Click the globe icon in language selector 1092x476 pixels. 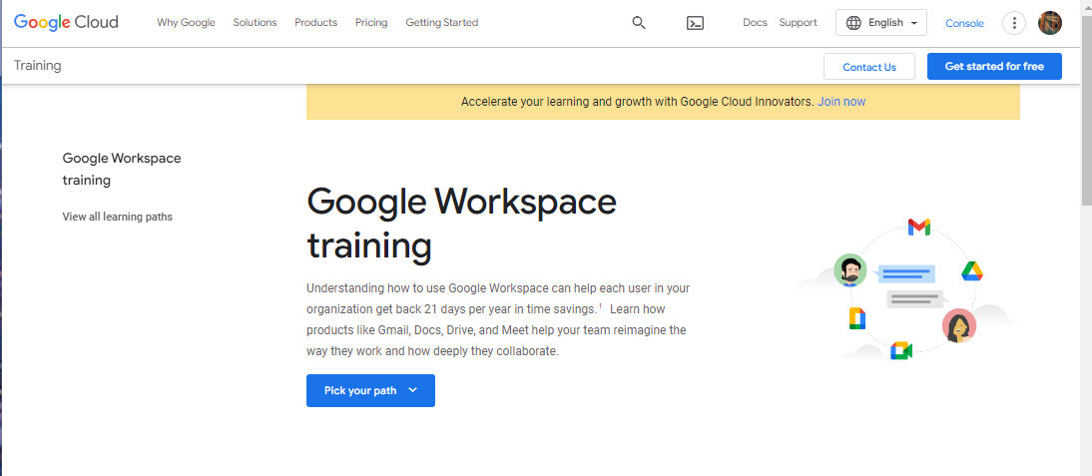853,23
